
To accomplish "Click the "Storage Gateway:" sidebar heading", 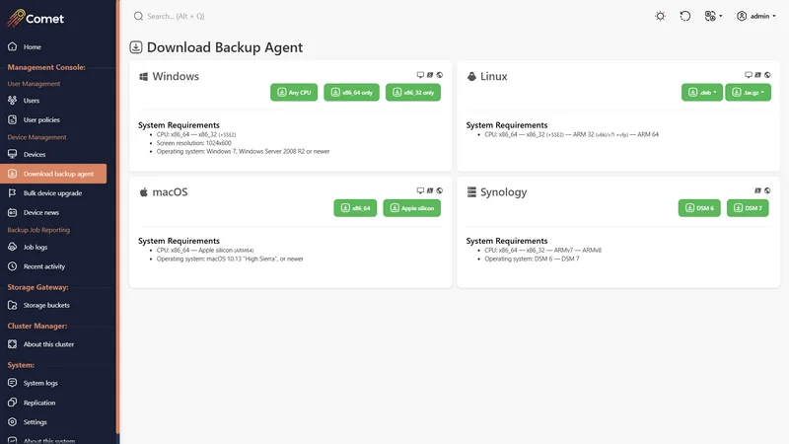I will pos(37,287).
